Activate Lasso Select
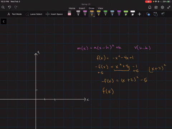Viewport: 172px width, 129px height. pos(34,14)
